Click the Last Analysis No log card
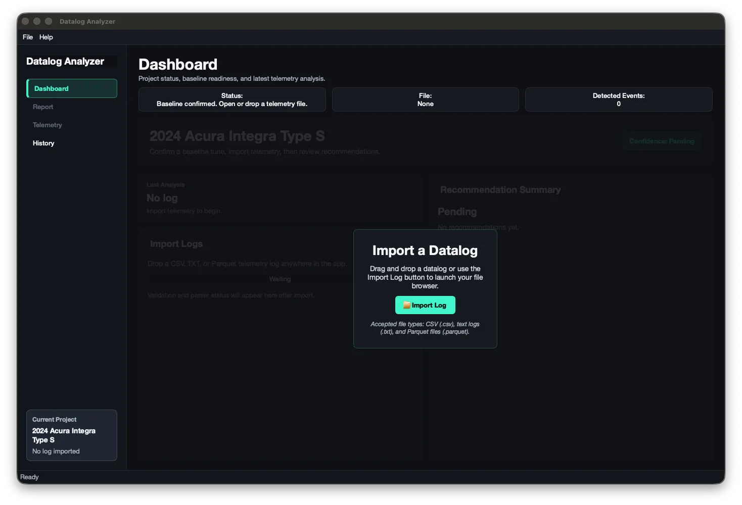 [280, 198]
